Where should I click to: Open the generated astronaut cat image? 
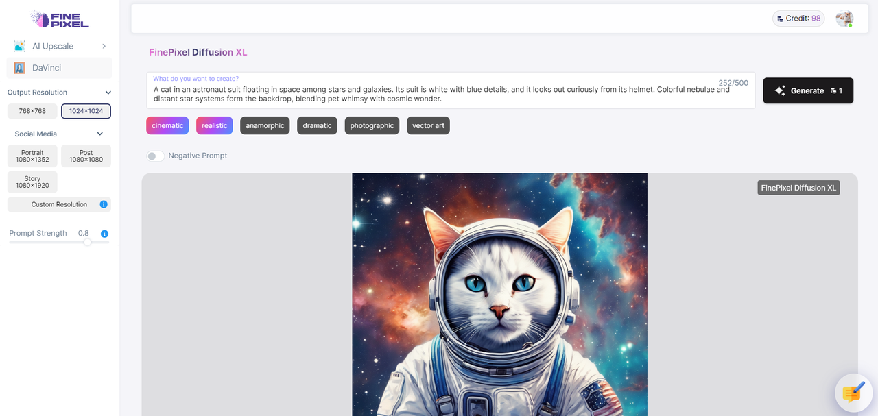click(x=499, y=294)
